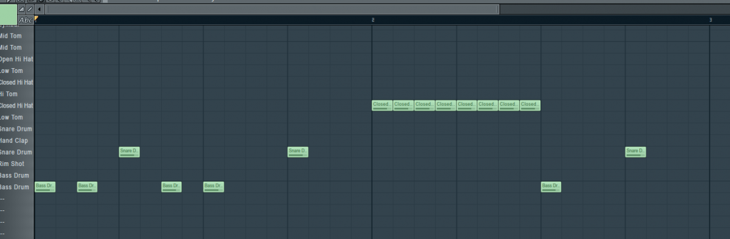This screenshot has height=239, width=730.
Task: Jump to bar 3 marker on the ruler
Action: click(711, 20)
